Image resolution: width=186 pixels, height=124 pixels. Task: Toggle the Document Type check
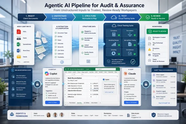(x=56, y=33)
